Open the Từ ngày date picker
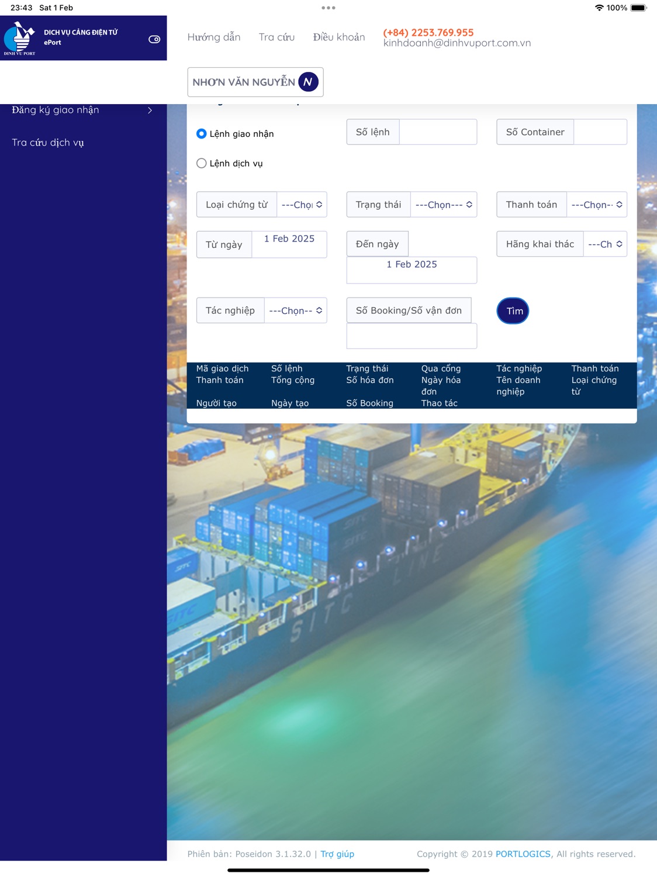This screenshot has height=877, width=657. click(x=289, y=244)
